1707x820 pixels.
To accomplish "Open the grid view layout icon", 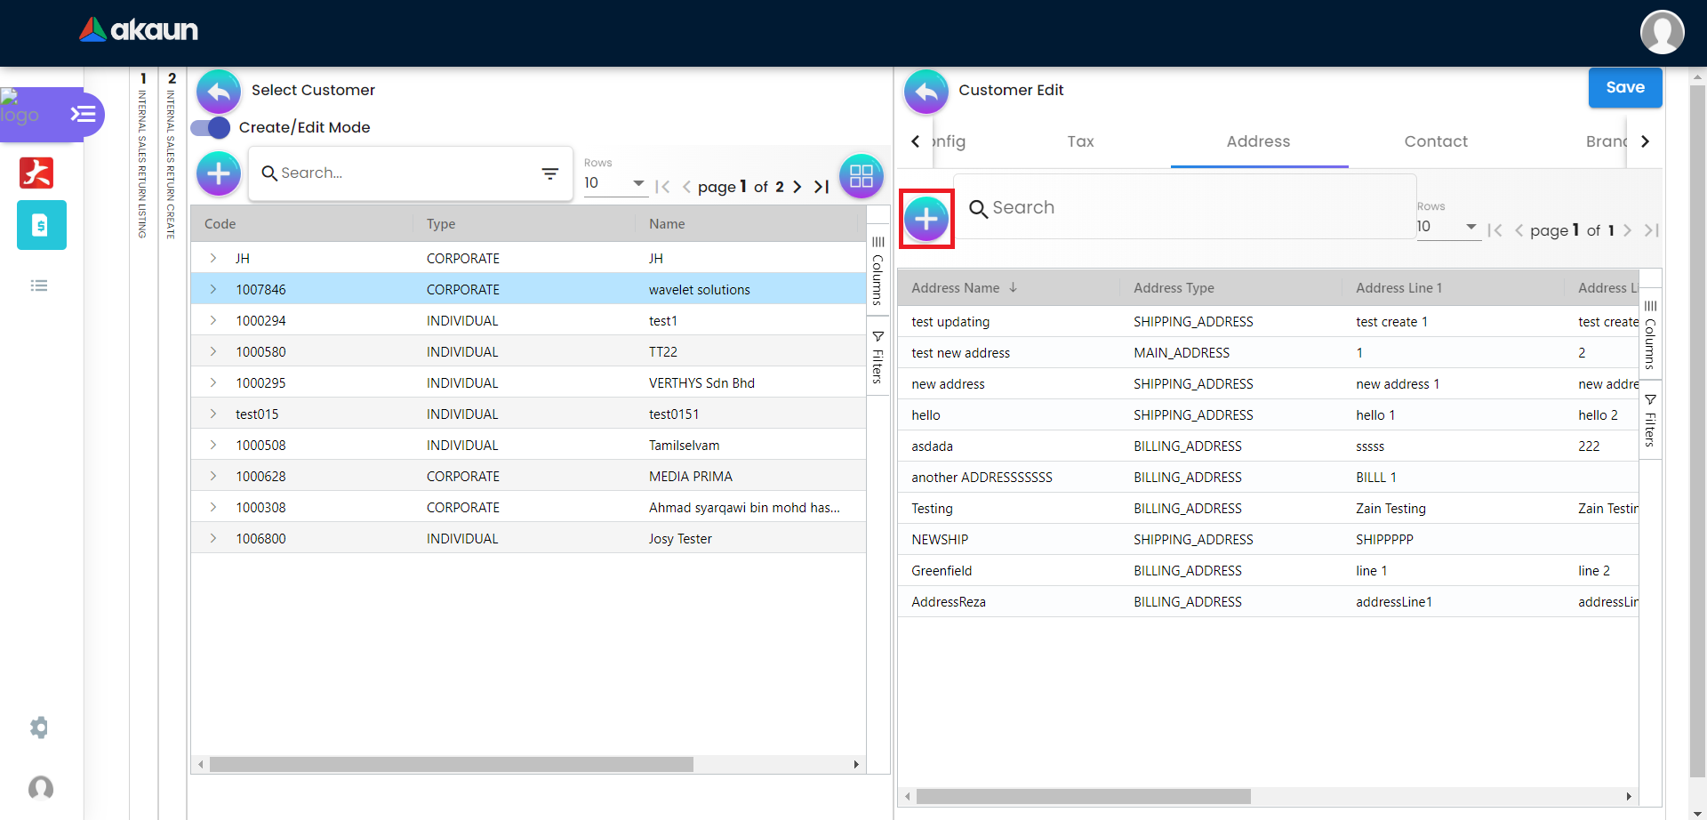I will [x=861, y=175].
